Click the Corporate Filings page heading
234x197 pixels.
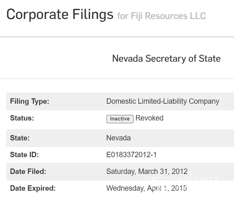coord(60,15)
